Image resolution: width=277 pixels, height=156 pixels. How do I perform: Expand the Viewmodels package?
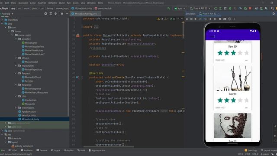[16, 108]
